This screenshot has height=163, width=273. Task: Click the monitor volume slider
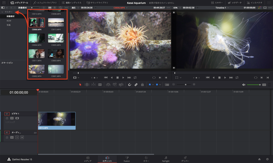[253, 85]
